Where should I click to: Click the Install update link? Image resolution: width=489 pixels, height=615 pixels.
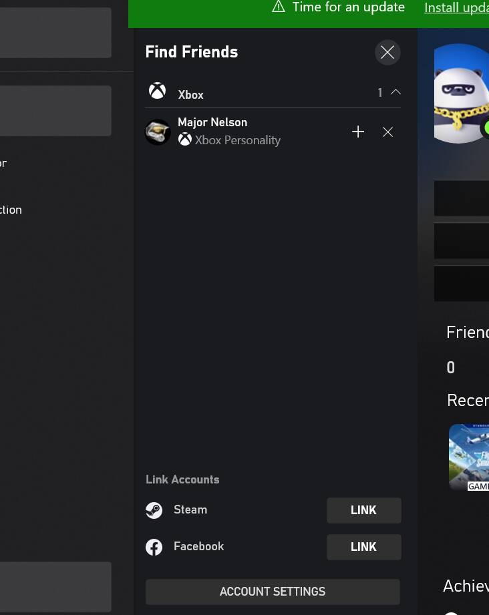point(456,7)
